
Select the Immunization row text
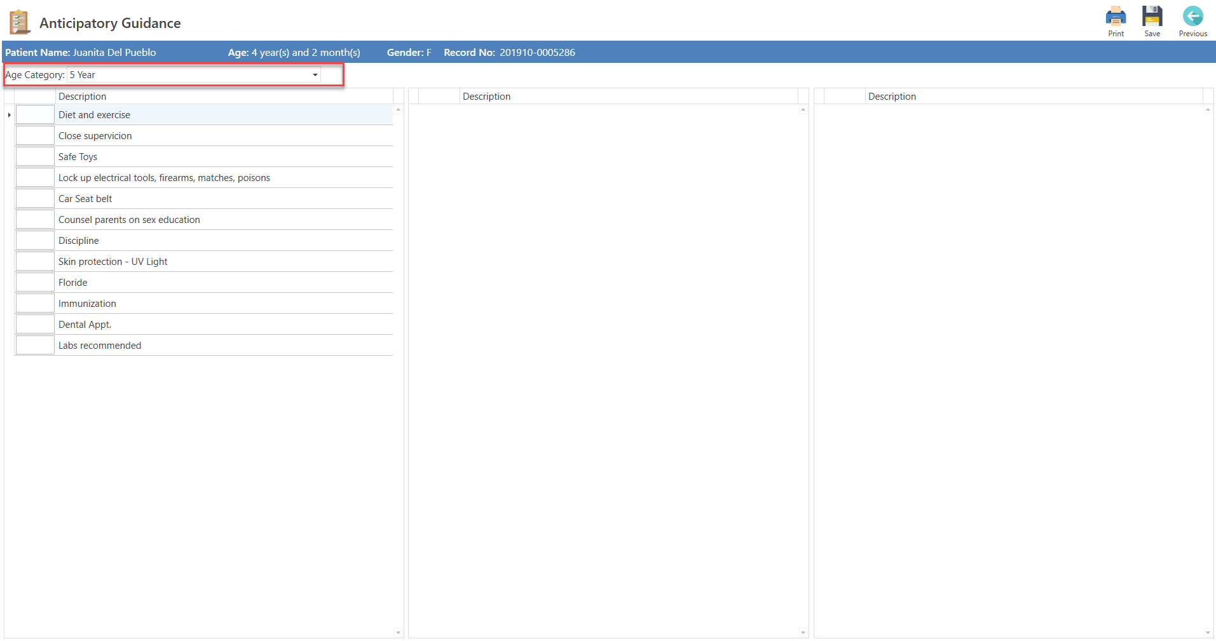tap(87, 304)
